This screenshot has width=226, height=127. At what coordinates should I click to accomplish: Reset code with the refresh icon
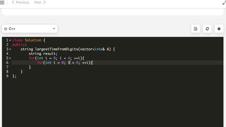click(x=207, y=29)
